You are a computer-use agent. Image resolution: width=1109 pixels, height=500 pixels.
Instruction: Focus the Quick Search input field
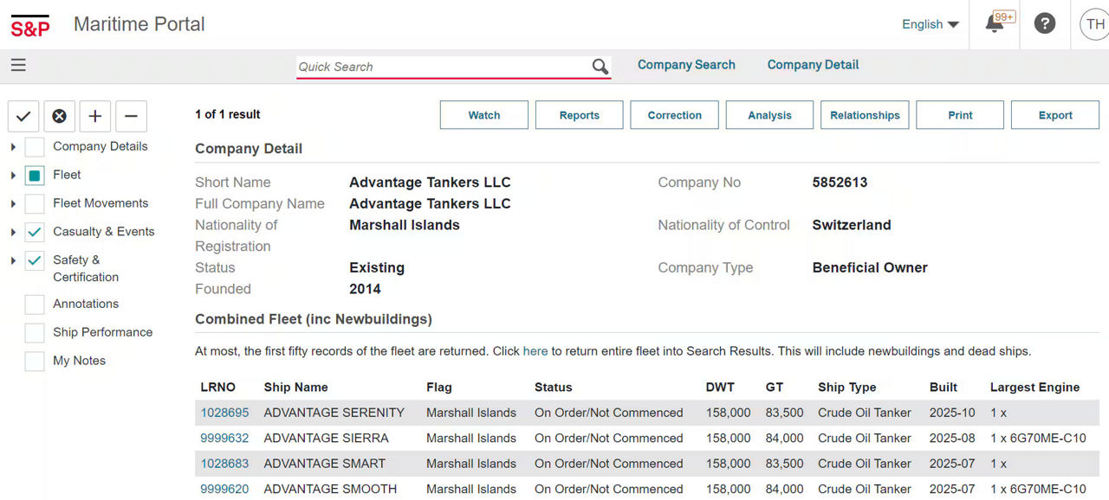[442, 67]
